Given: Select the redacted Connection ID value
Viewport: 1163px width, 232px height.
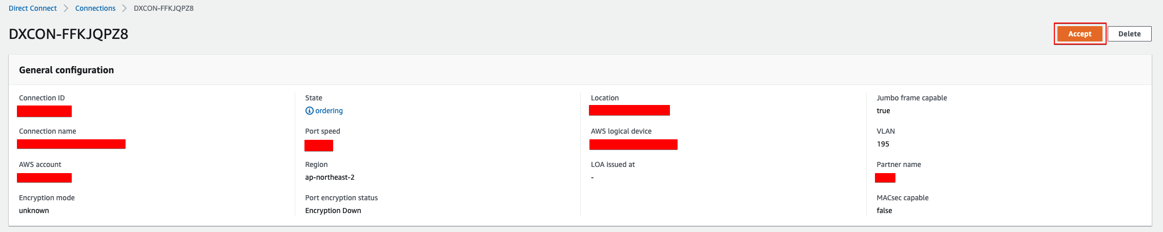Looking at the screenshot, I should (44, 111).
